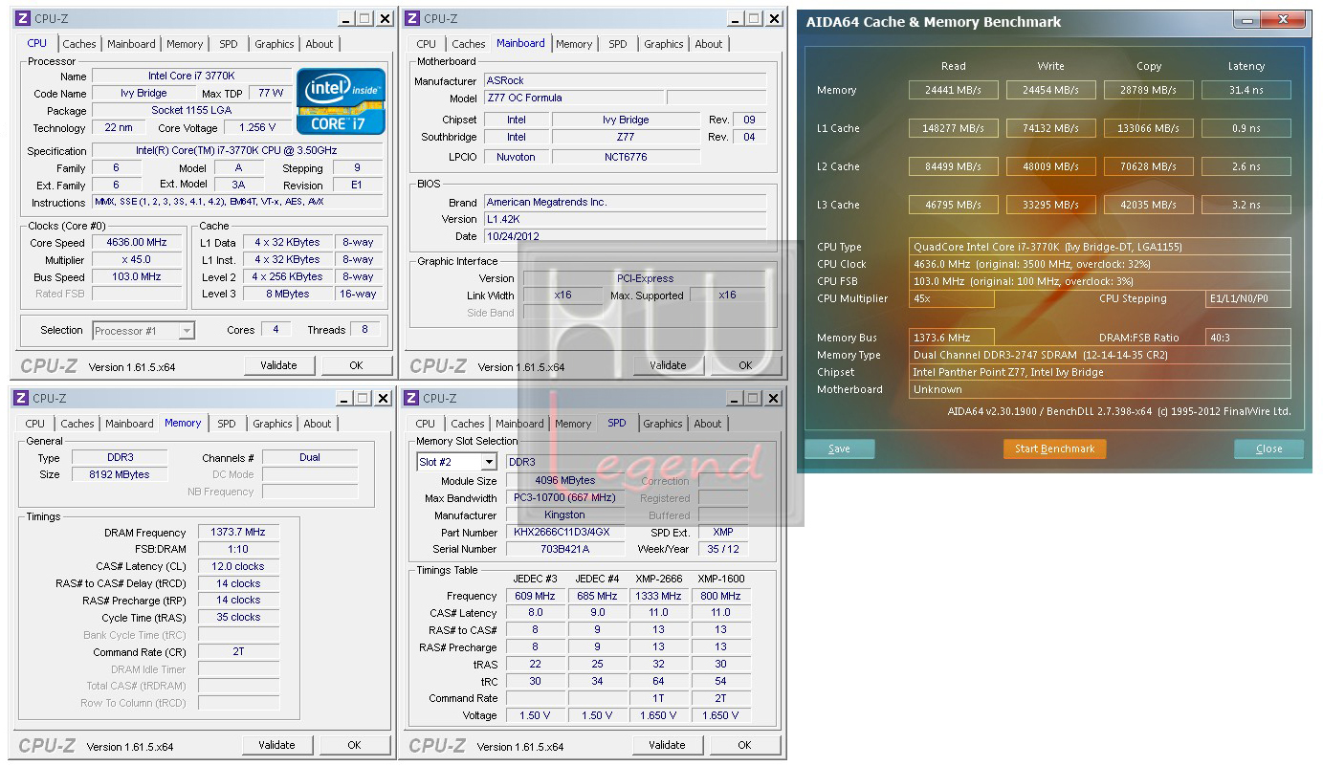1323x766 pixels.
Task: Click the Multiplier value 'x 45.0'
Action: (x=137, y=260)
